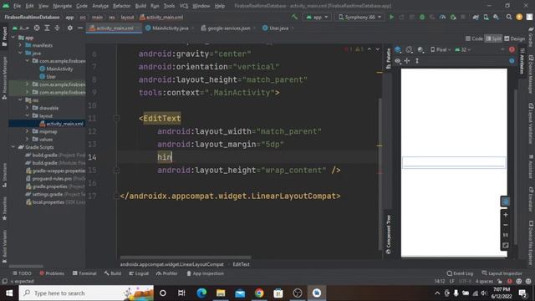Click the design surface layers icon
This screenshot has width=535, height=301.
point(398,50)
